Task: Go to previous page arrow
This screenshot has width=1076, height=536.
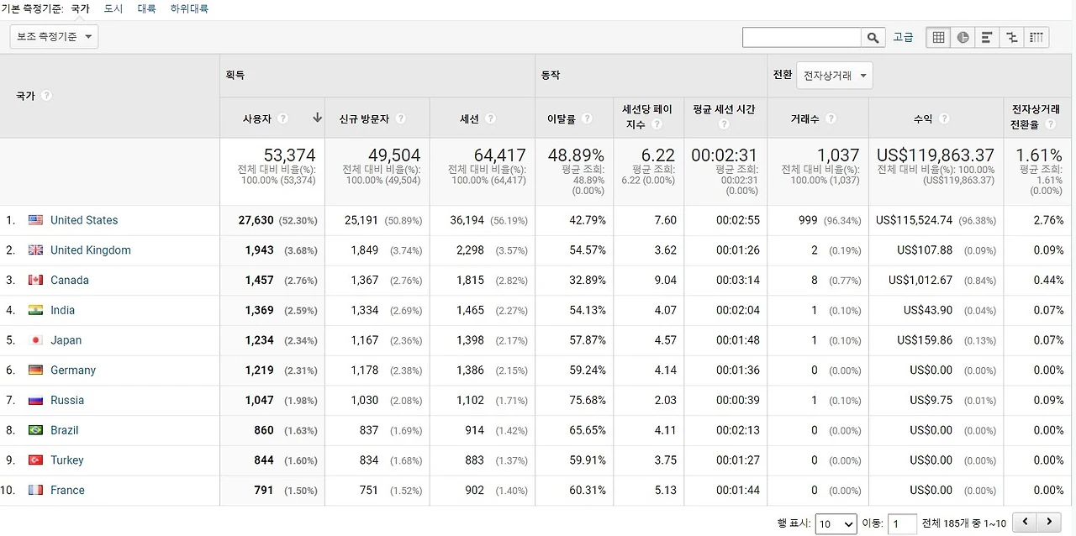Action: (x=1025, y=523)
